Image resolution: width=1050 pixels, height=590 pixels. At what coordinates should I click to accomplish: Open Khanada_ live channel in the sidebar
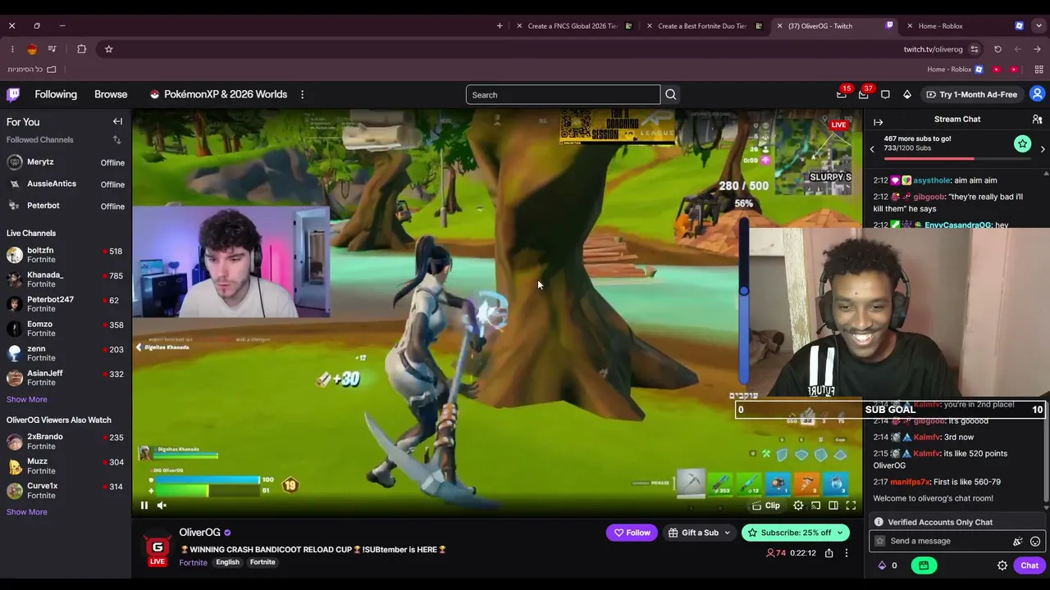[x=65, y=279]
